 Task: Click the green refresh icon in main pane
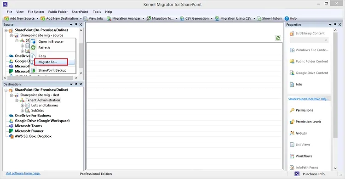click(x=278, y=38)
